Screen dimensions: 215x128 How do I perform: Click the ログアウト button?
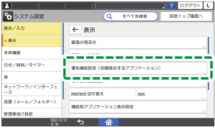(x=190, y=6)
